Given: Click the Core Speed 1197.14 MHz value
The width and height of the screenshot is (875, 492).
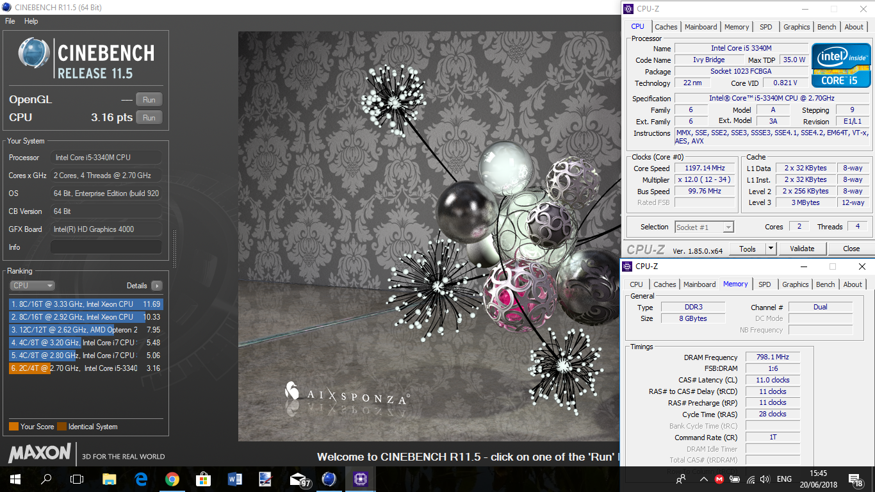Looking at the screenshot, I should point(705,168).
